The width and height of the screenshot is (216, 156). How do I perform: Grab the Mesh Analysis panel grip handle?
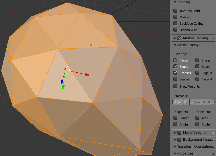212,133
